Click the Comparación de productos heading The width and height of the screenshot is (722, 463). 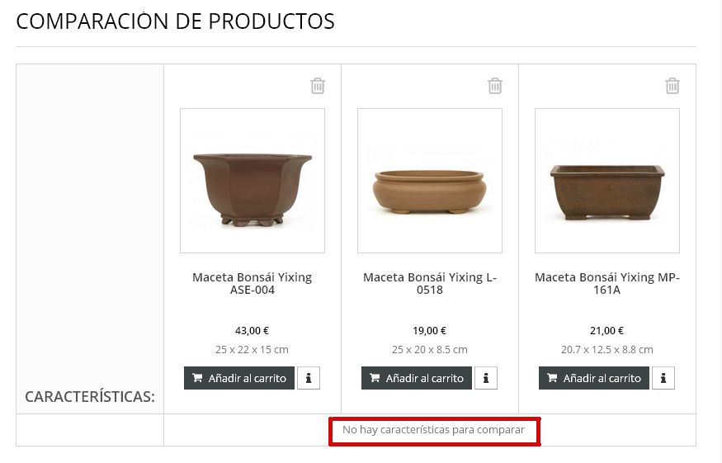pyautogui.click(x=176, y=21)
